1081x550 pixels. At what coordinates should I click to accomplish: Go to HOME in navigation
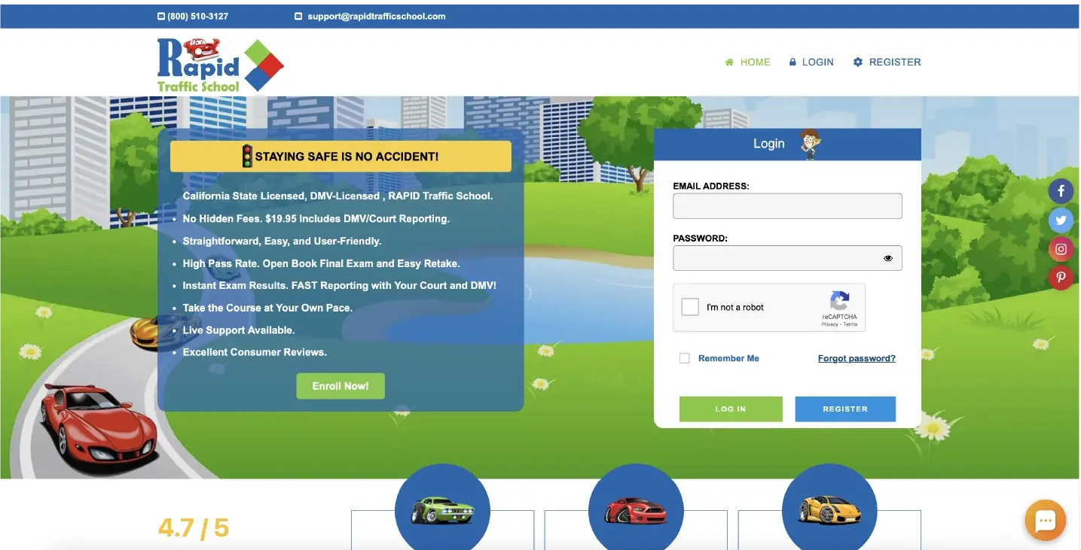pos(747,62)
